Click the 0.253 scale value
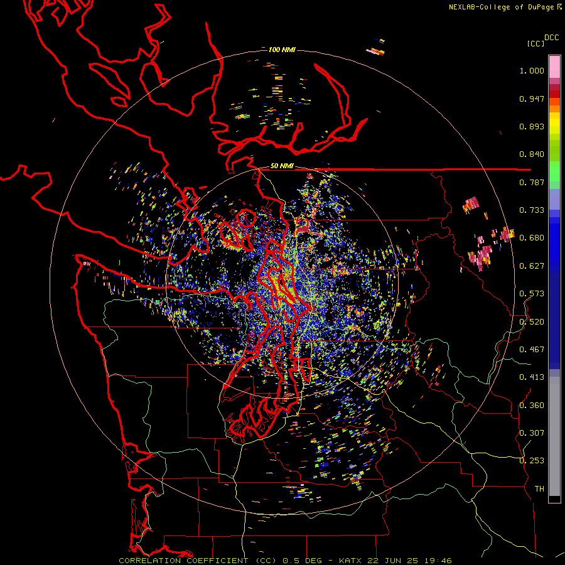The width and height of the screenshot is (565, 565). (x=532, y=461)
